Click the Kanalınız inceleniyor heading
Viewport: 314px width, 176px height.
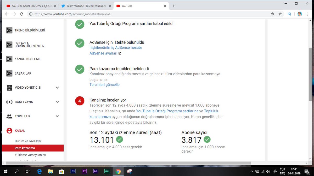click(x=108, y=100)
